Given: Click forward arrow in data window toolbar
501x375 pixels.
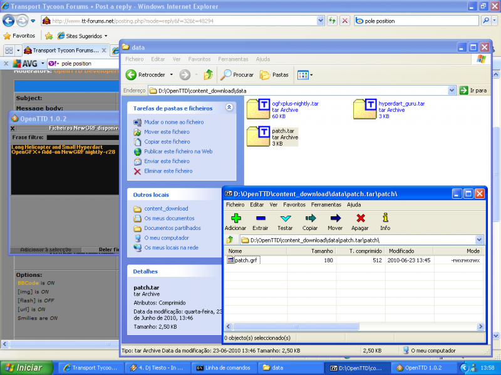Looking at the screenshot, I should click(185, 75).
